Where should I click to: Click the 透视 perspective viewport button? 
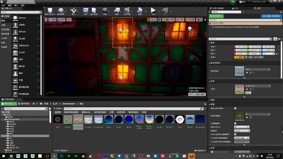click(x=52, y=19)
